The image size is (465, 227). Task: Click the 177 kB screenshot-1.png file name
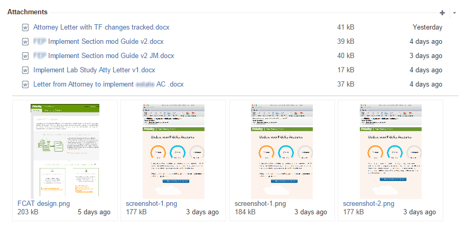pyautogui.click(x=151, y=204)
